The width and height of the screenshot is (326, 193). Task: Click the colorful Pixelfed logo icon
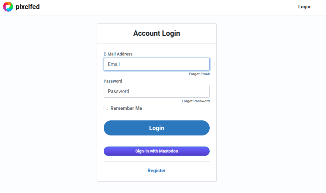[8, 7]
